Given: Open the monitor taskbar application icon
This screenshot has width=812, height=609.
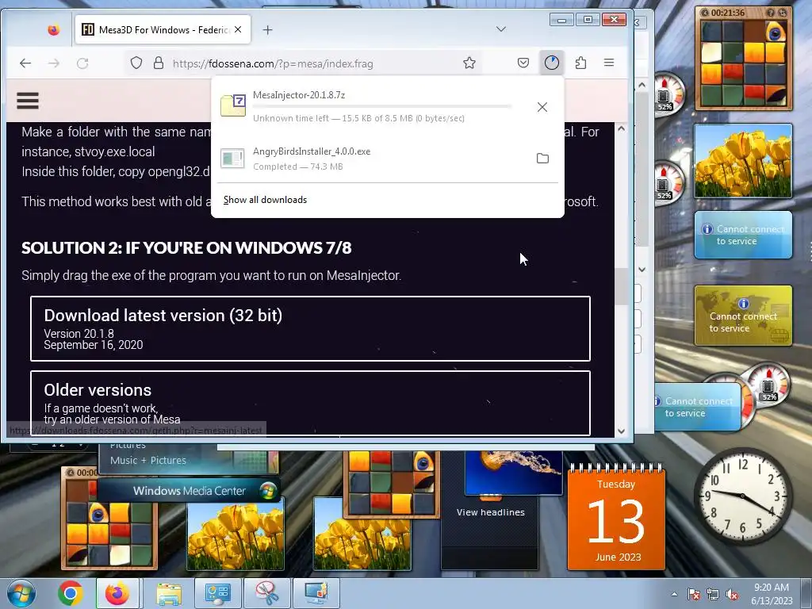Looking at the screenshot, I should coord(316,593).
